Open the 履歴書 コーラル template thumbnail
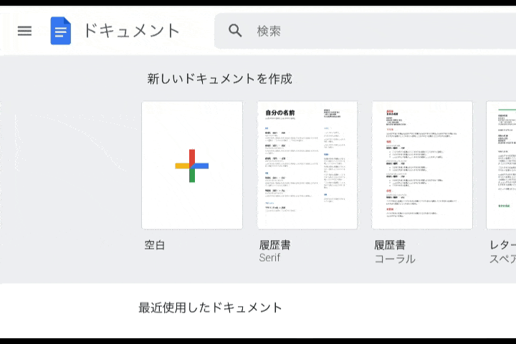 pyautogui.click(x=421, y=165)
